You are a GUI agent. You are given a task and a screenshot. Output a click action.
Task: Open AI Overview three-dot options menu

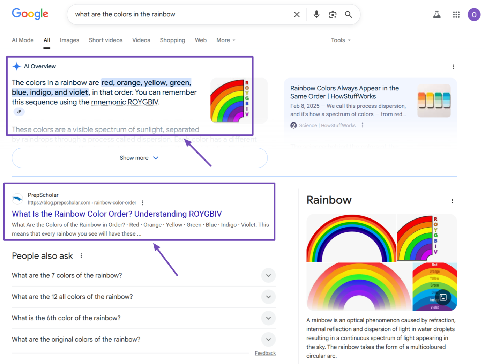point(453,67)
